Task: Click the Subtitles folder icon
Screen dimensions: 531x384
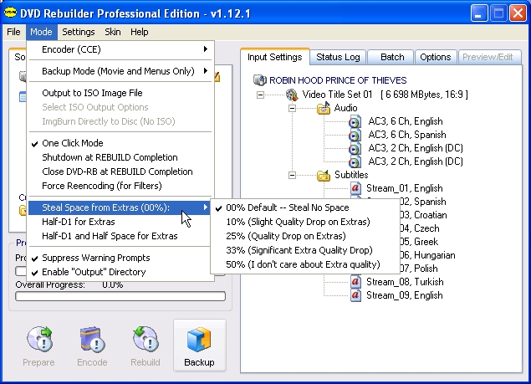Action: click(324, 175)
